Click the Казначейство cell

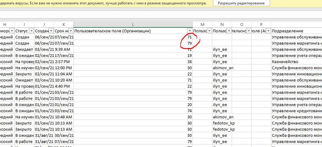point(297,62)
